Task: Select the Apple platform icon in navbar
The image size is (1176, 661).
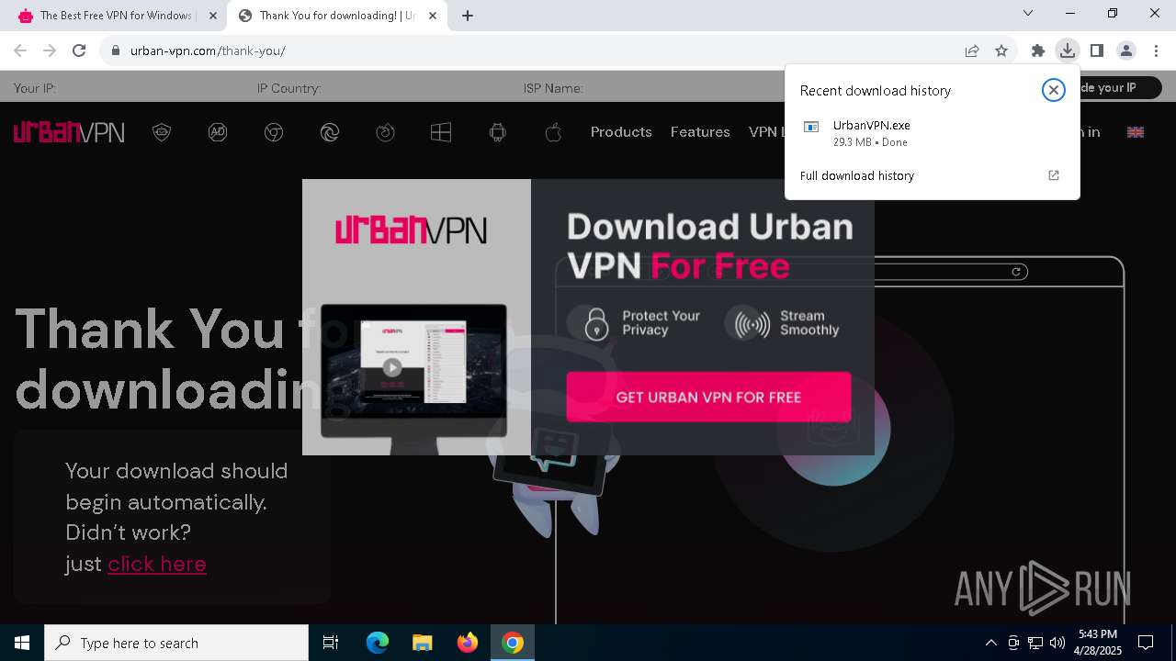Action: point(553,132)
